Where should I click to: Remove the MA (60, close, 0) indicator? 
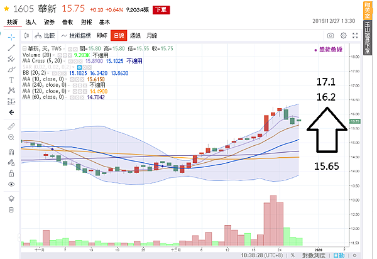[x=82, y=97]
